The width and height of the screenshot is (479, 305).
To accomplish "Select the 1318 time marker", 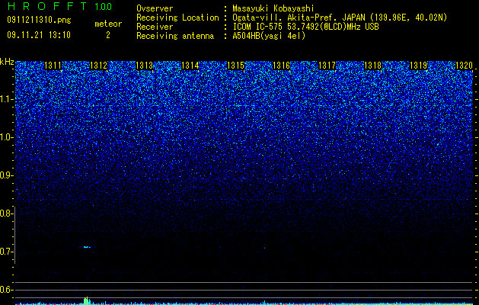I will pos(372,66).
